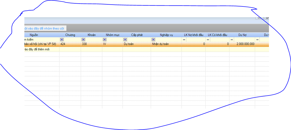Open filter operator icon in Cấp phát column
This screenshot has height=130, width=291.
[x=125, y=40]
